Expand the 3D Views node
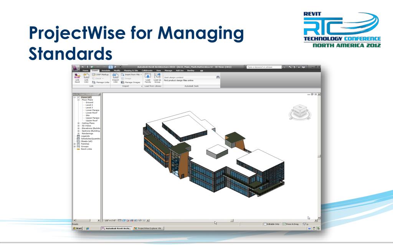The height and width of the screenshot is (245, 393). pos(78,126)
